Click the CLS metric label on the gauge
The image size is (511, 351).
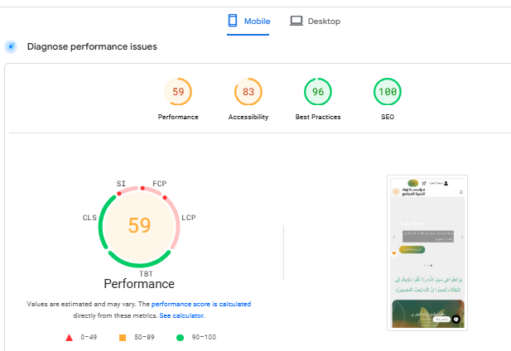(89, 218)
